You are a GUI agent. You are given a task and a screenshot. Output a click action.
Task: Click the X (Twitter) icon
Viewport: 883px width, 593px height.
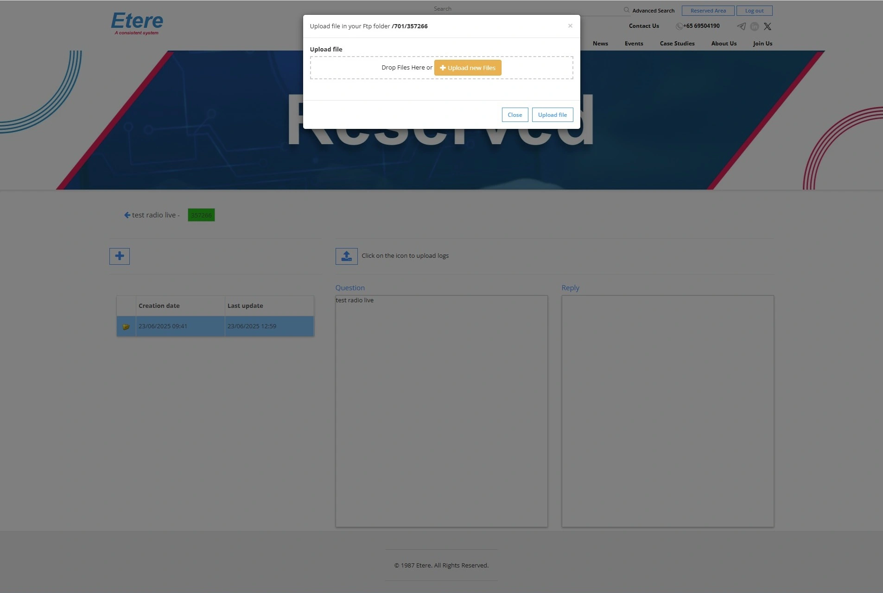point(768,26)
